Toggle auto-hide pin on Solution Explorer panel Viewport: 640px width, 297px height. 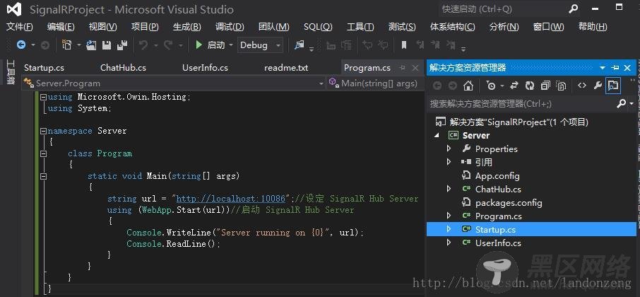(x=615, y=68)
